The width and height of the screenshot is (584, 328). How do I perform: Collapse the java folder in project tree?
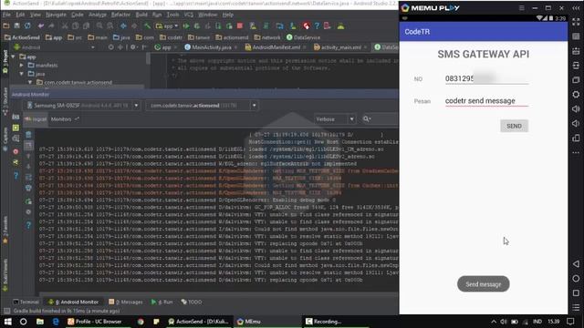point(22,74)
